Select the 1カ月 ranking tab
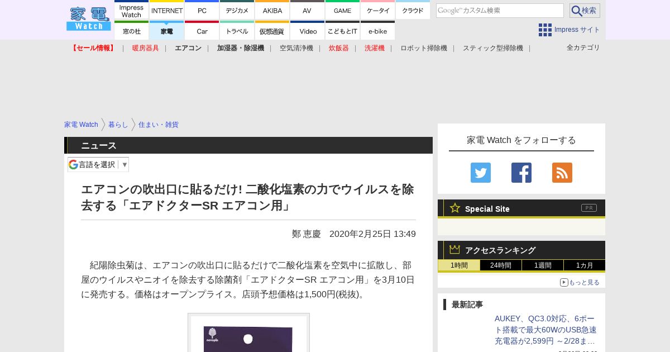The width and height of the screenshot is (670, 352). pyautogui.click(x=585, y=265)
